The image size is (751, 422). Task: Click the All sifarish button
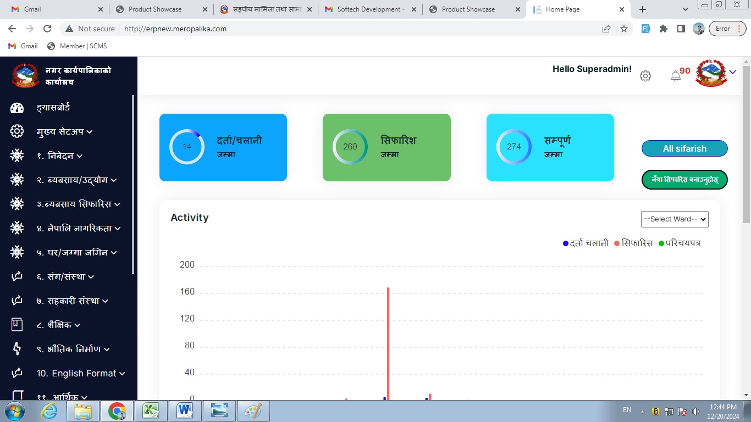coord(684,148)
